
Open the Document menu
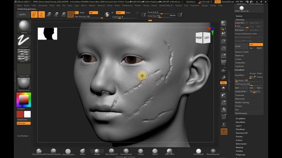coord(43,6)
